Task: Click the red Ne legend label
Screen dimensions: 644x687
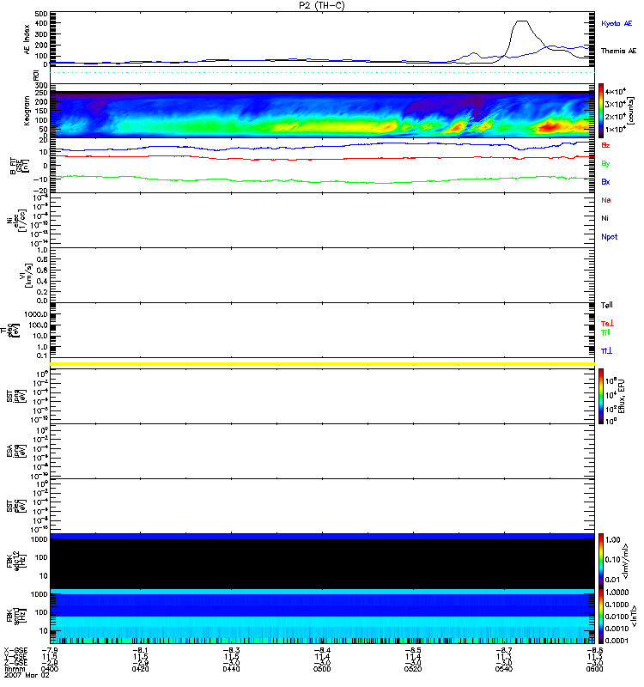Action: (605, 200)
